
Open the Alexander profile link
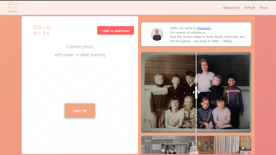(204, 28)
